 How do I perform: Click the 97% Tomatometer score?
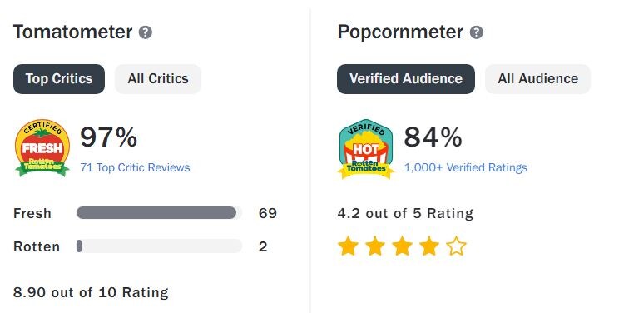pos(109,137)
